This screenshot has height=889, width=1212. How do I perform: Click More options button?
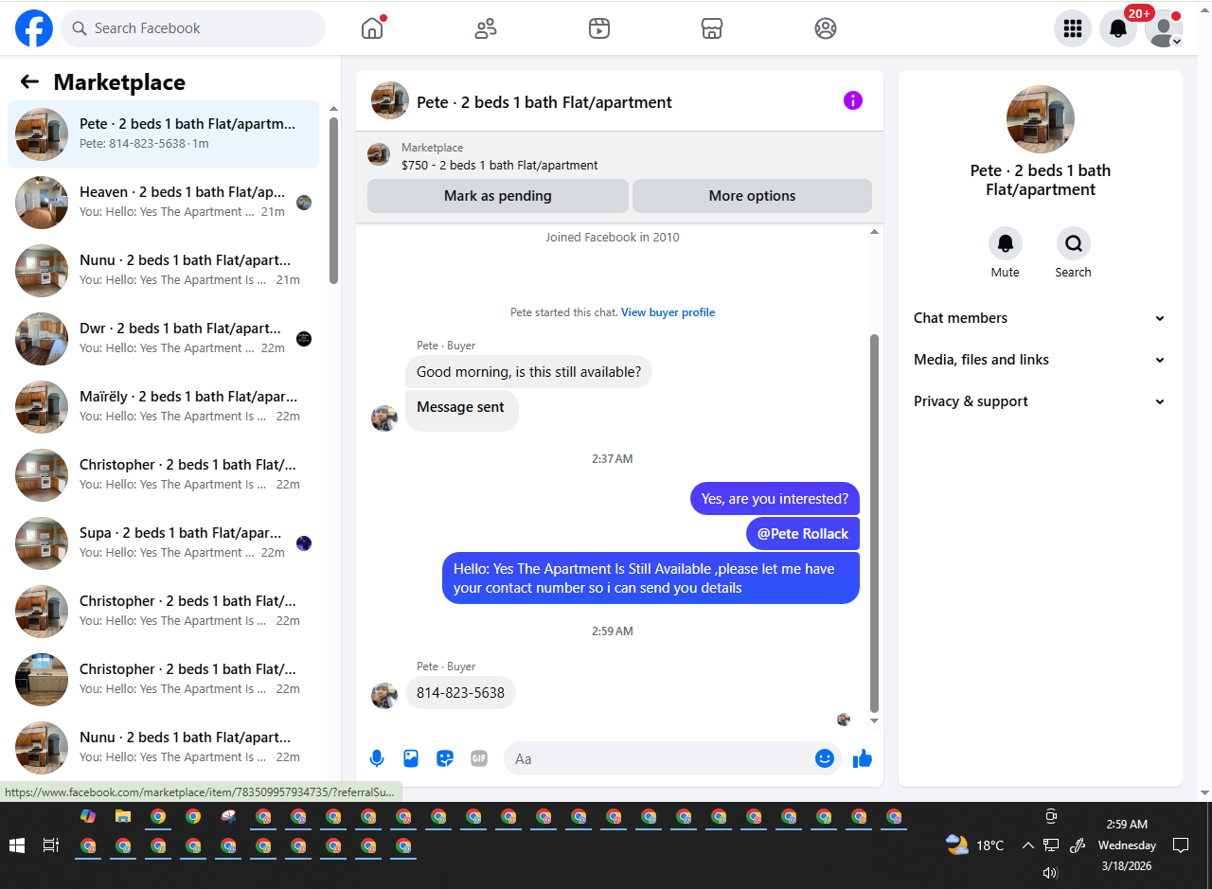click(x=753, y=196)
